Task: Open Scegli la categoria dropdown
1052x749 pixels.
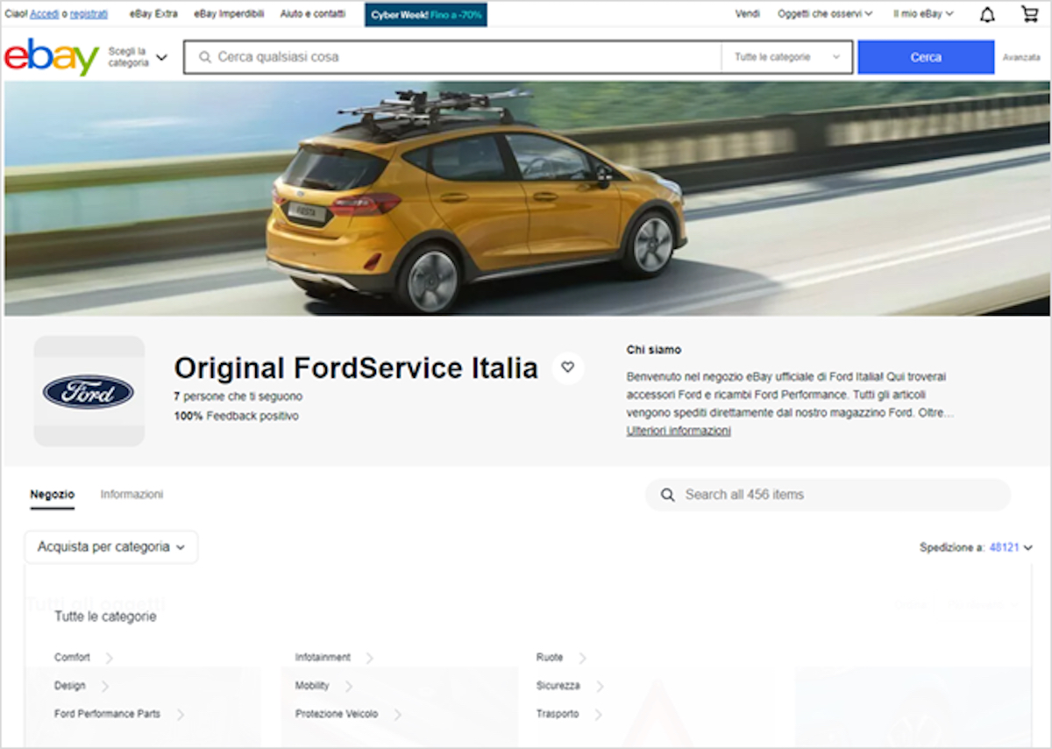Action: coord(138,57)
